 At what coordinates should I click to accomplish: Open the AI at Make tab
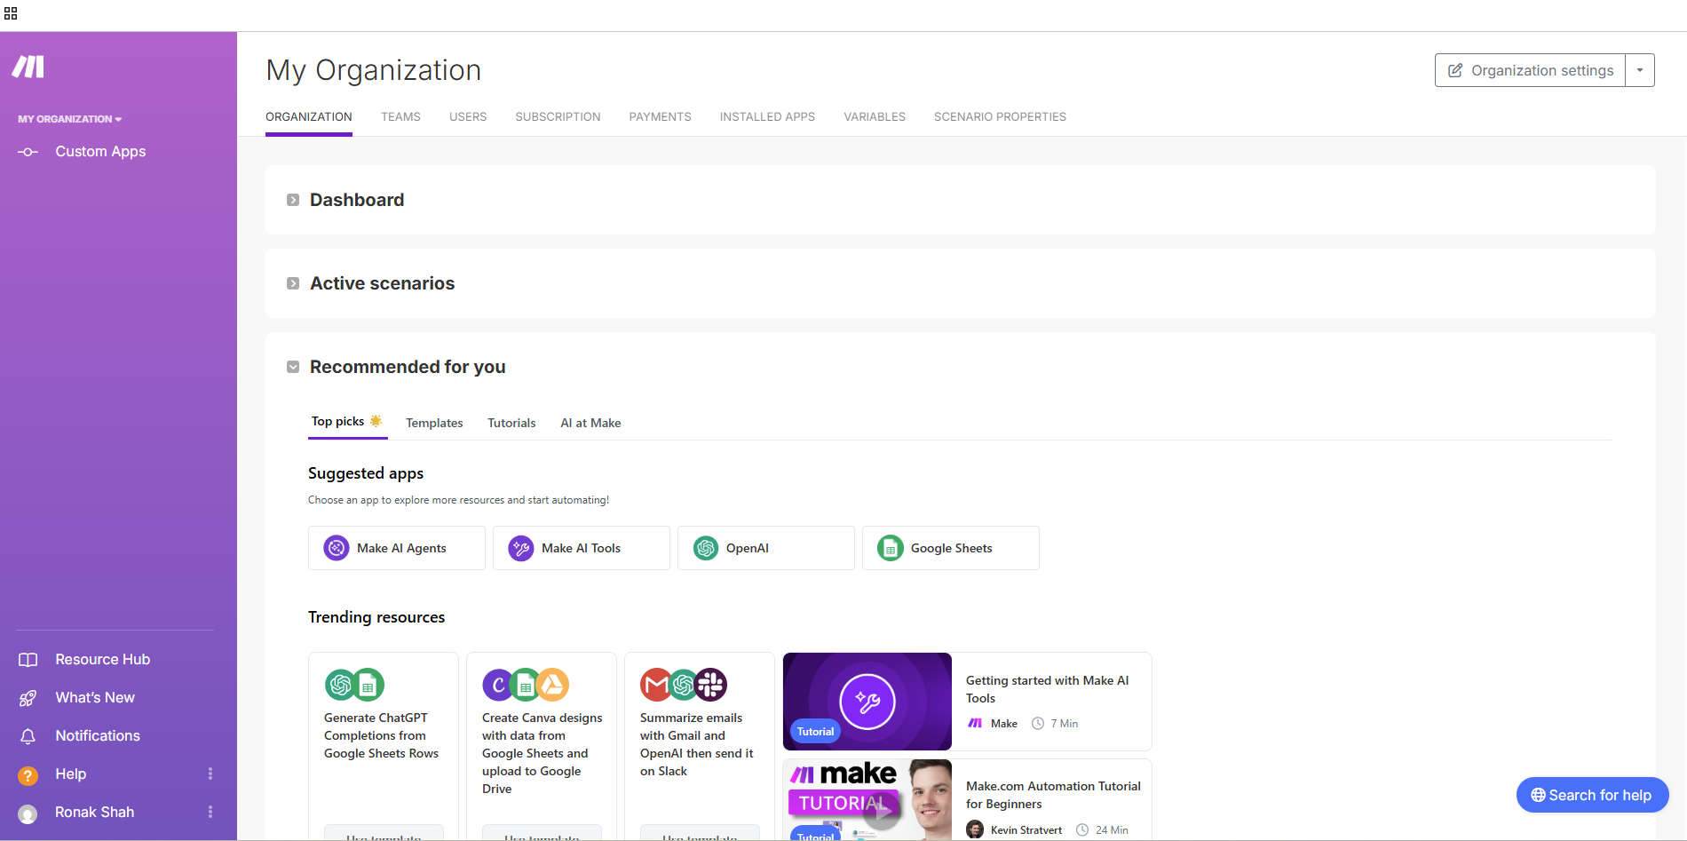[x=590, y=423]
